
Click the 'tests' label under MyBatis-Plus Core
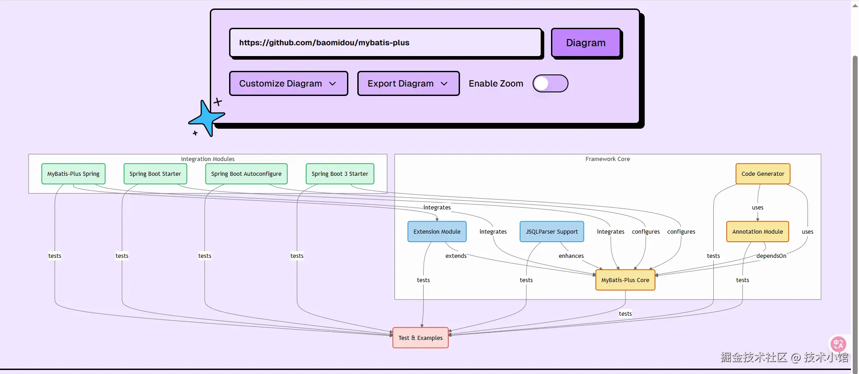[x=625, y=314]
